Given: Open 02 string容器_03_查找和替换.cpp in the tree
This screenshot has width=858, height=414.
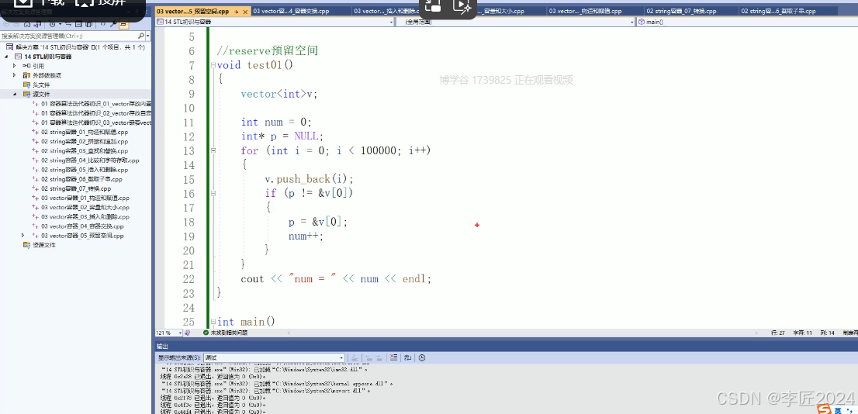Looking at the screenshot, I should 85,151.
